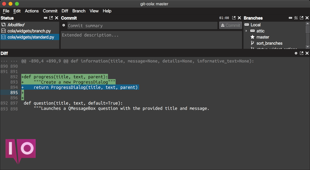The image size is (310, 170).
Task: Click the Local group icon in Branches
Action: tap(246, 25)
